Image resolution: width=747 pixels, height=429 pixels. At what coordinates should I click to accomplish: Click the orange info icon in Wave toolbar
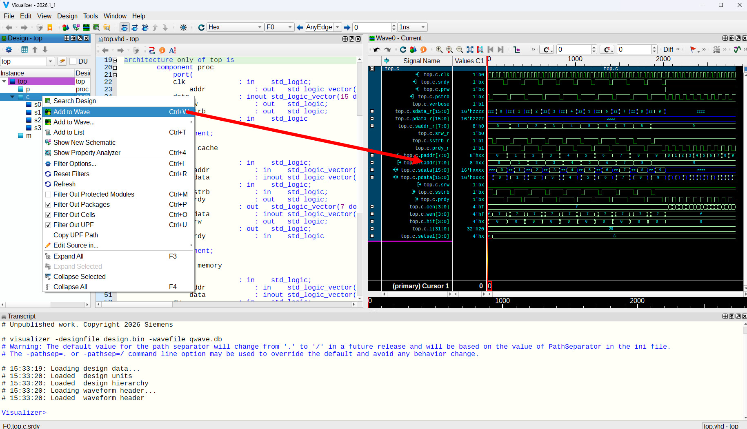(423, 50)
